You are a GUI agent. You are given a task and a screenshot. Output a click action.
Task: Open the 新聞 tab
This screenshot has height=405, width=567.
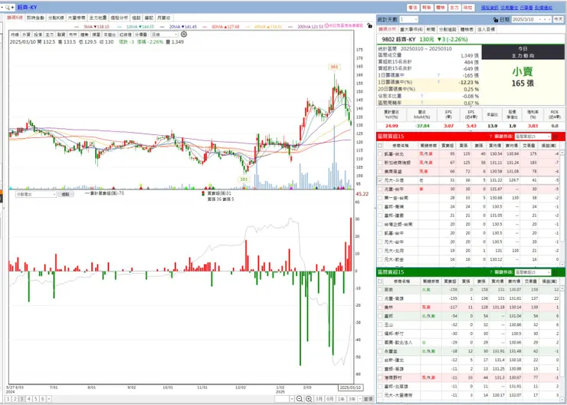(430, 29)
